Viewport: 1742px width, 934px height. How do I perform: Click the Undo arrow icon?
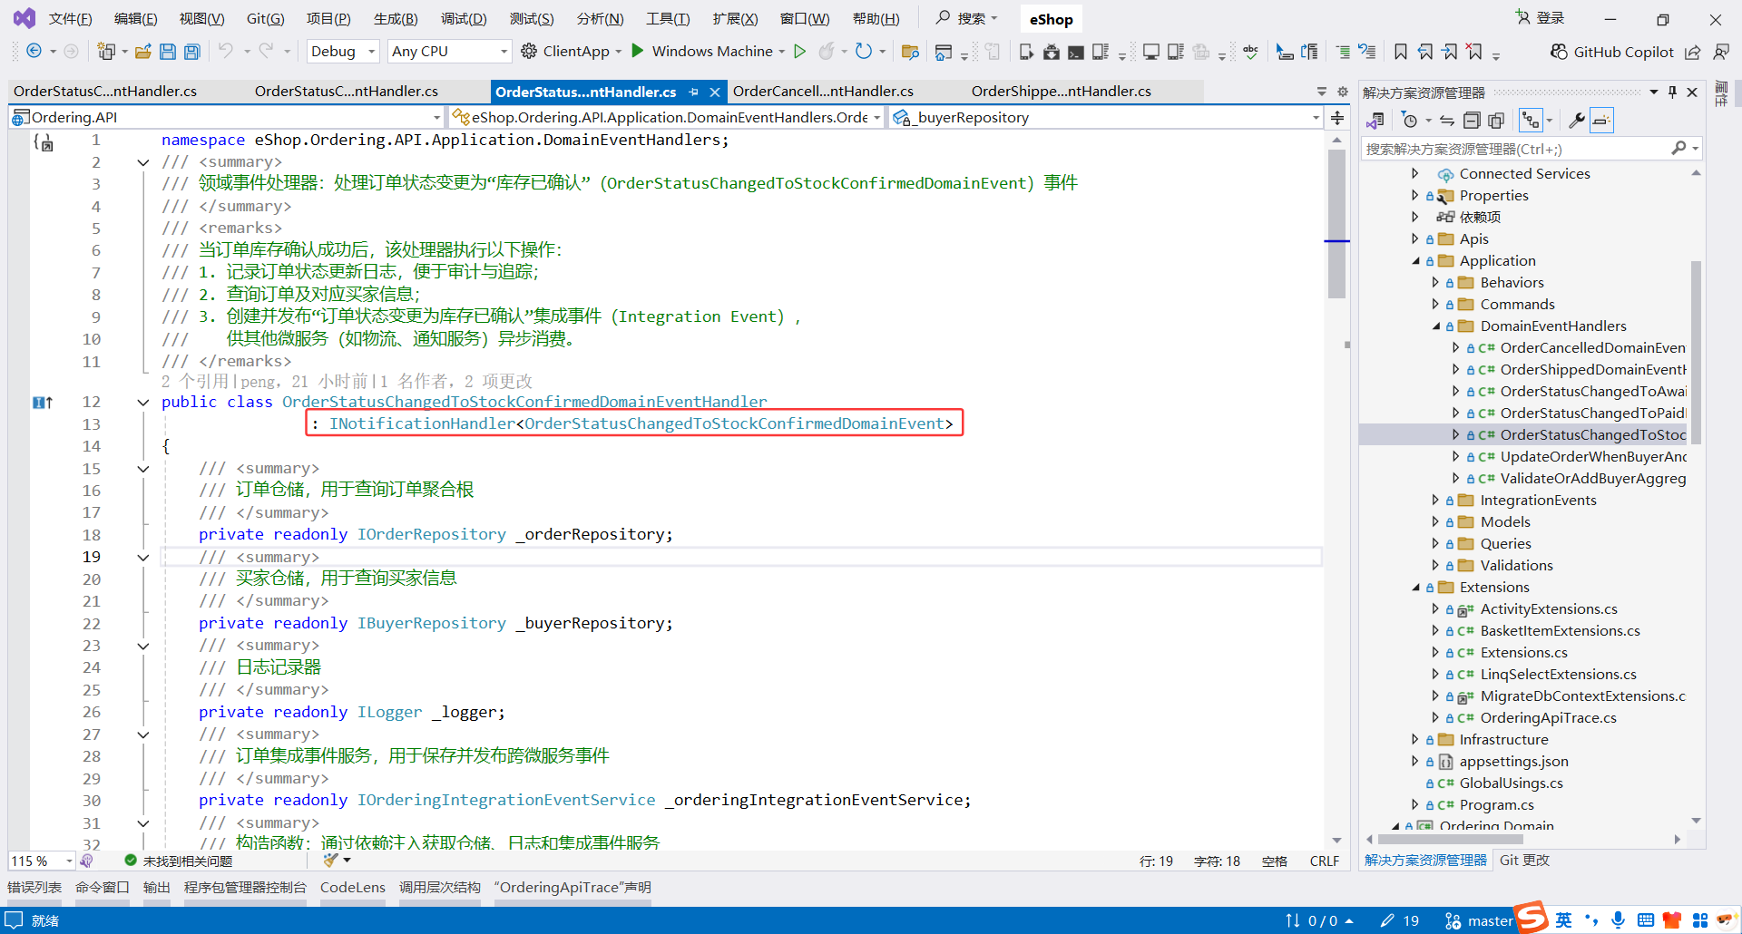(226, 52)
